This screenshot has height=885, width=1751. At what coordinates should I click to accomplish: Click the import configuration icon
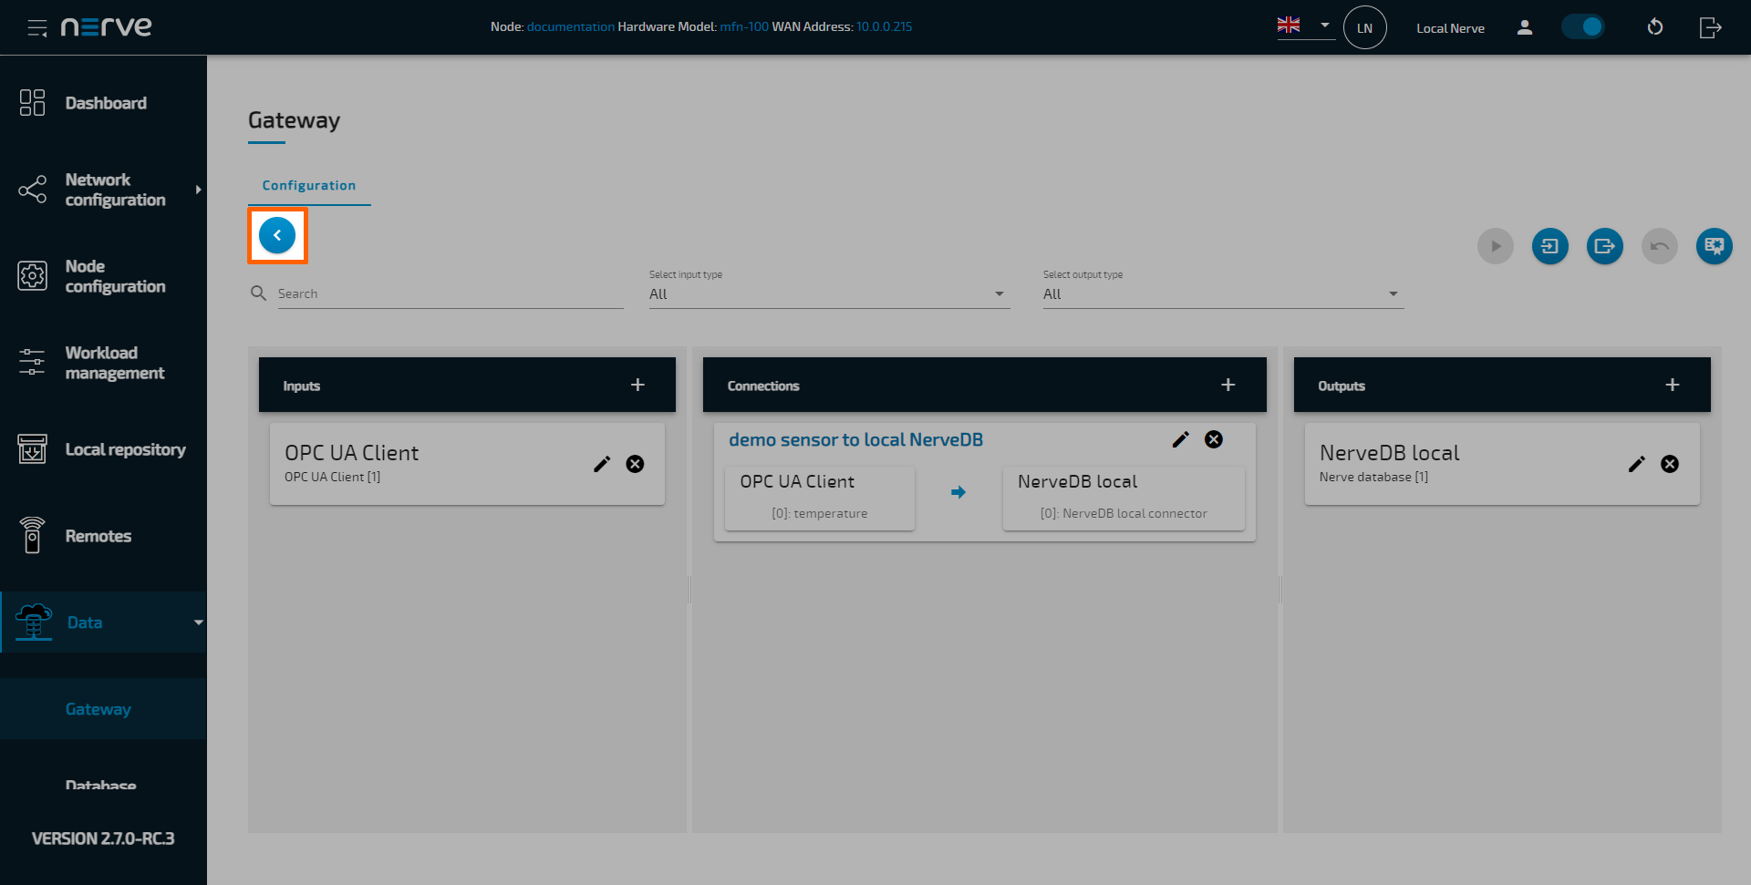1549,246
